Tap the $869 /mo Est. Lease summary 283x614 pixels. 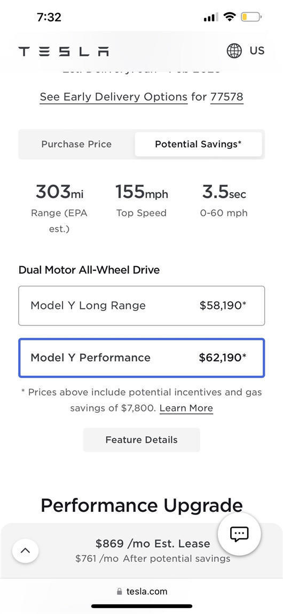153,543
